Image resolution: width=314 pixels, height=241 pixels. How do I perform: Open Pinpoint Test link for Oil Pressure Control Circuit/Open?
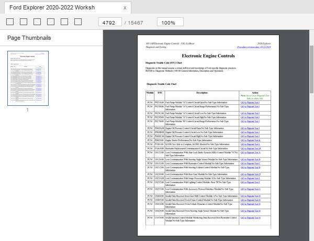250,128
